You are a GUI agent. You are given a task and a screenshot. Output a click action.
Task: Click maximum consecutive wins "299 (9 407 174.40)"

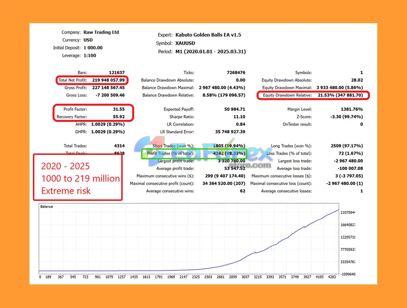click(x=225, y=176)
